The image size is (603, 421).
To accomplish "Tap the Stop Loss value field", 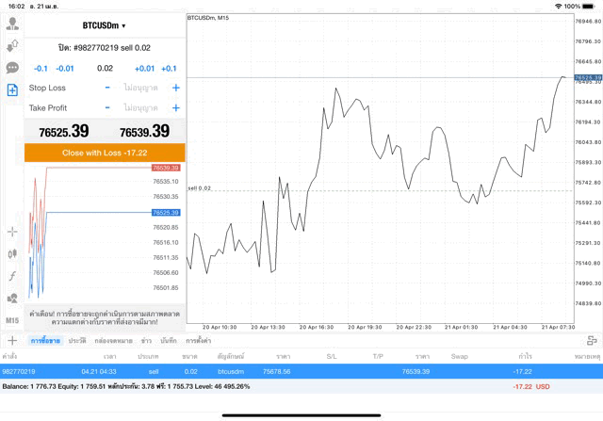I will click(x=141, y=88).
